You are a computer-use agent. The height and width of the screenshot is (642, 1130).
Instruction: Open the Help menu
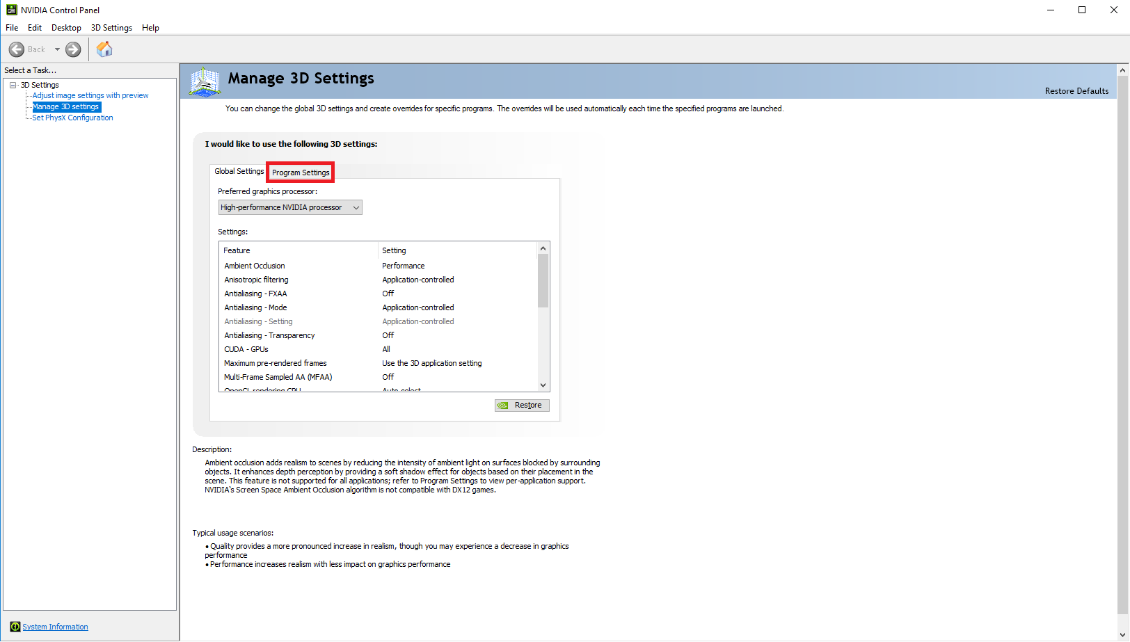150,28
